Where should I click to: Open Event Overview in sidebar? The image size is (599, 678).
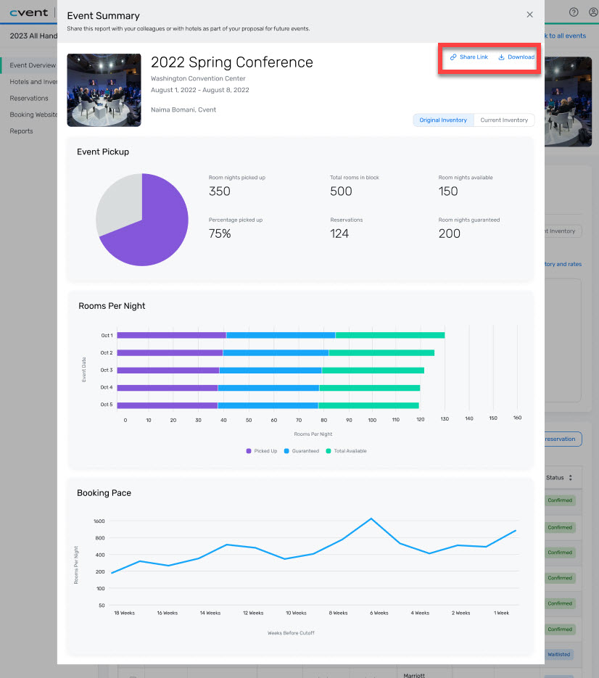point(32,65)
